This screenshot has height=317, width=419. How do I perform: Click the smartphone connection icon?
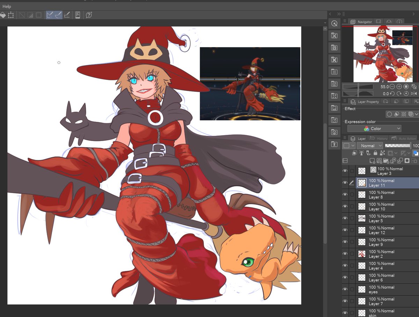[x=78, y=15]
